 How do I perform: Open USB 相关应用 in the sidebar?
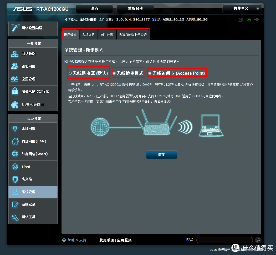[33, 104]
